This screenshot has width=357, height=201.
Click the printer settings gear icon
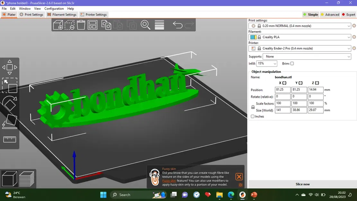(x=354, y=48)
